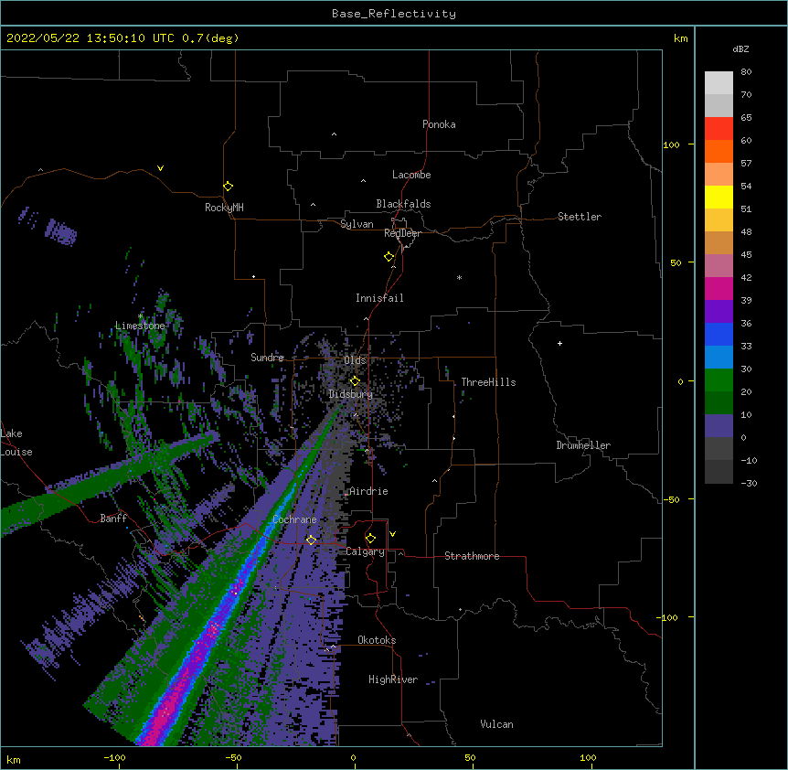The image size is (788, 770).
Task: Click the 50 tick on the right axis
Action: click(676, 262)
